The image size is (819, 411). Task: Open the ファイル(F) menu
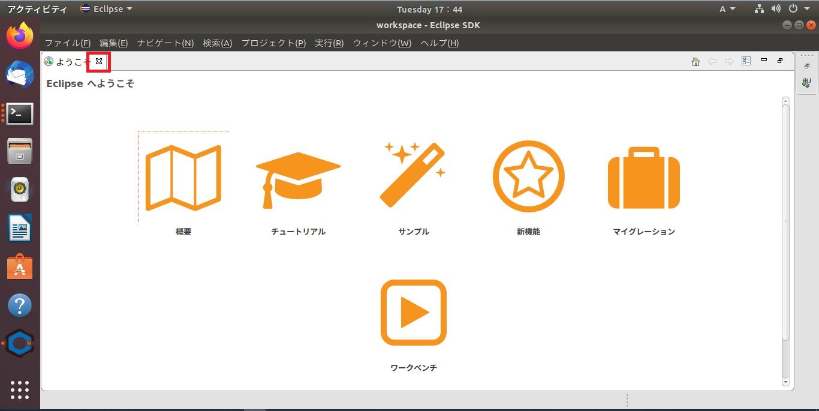[x=68, y=43]
